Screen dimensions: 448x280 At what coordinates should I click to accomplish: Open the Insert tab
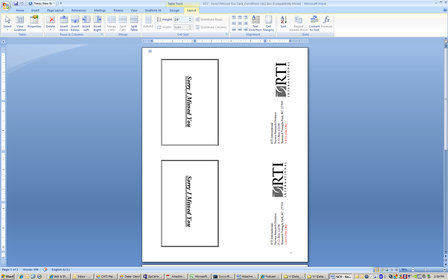(35, 10)
